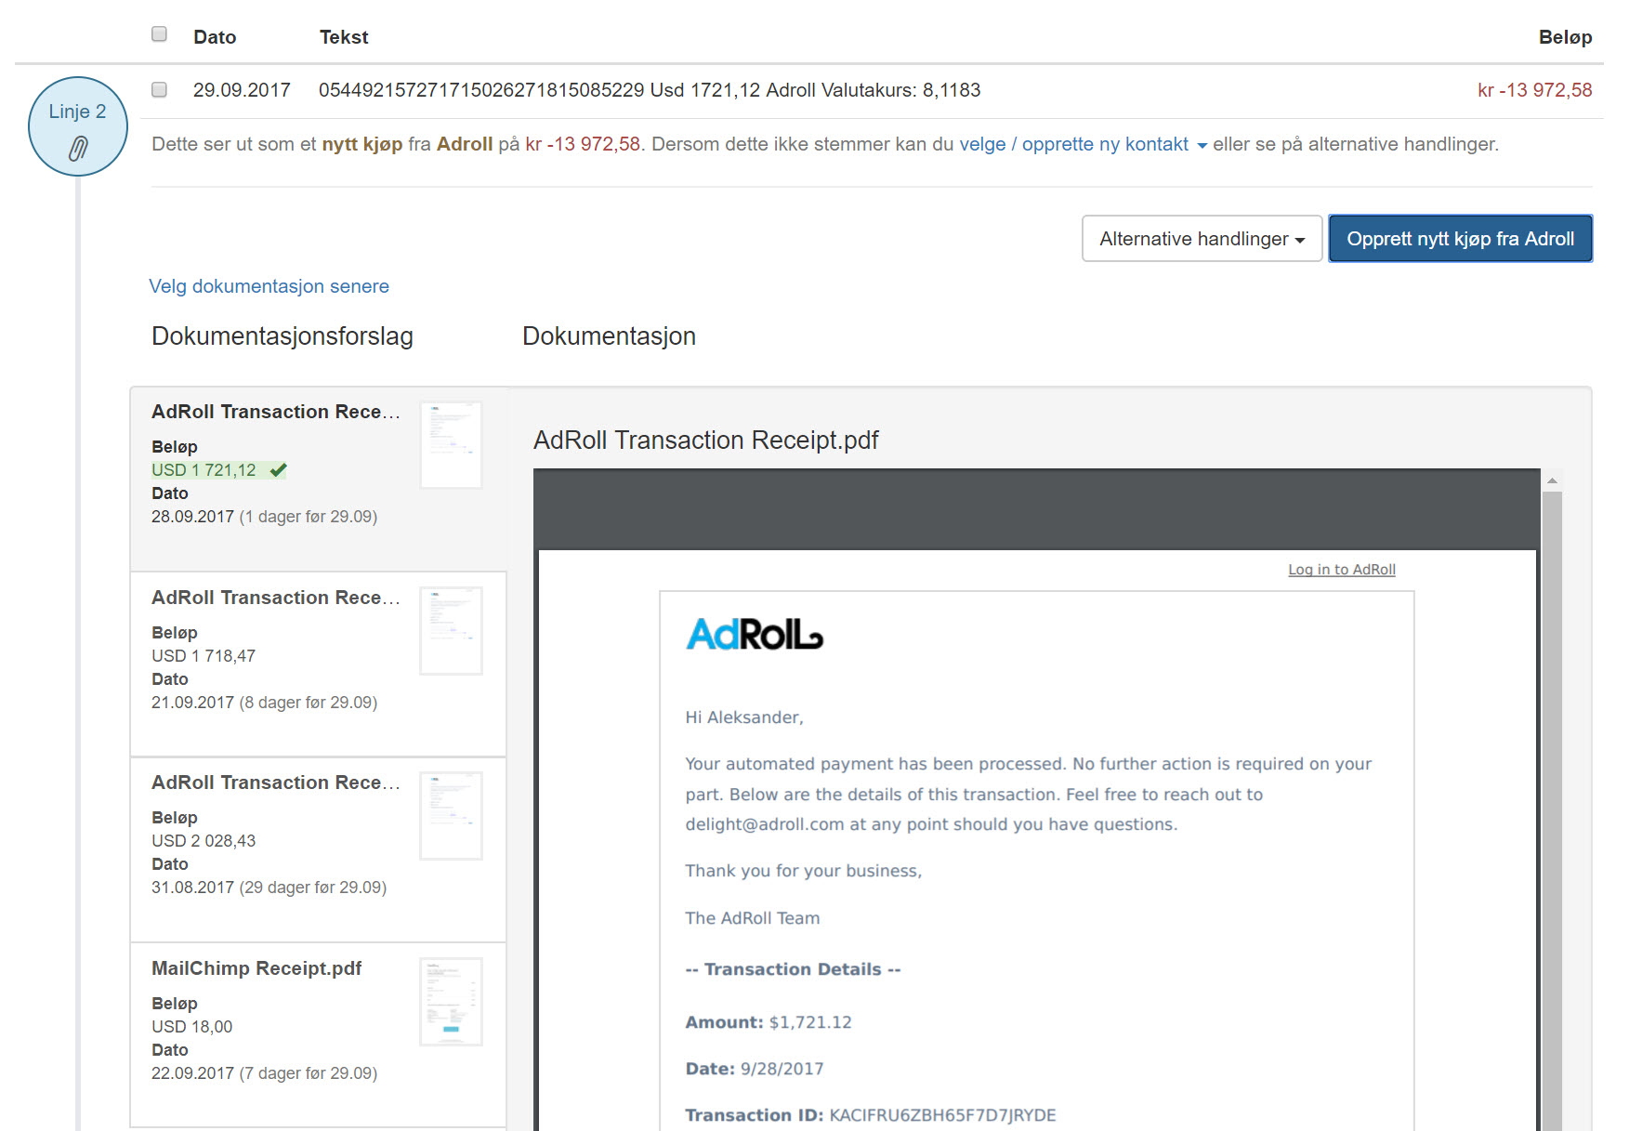
Task: Open thumbnail of AdRoll receipt USD 1 721,12
Action: [x=451, y=445]
